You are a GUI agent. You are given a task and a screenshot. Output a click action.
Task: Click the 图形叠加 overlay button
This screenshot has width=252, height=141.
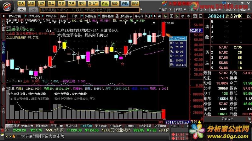point(108,16)
